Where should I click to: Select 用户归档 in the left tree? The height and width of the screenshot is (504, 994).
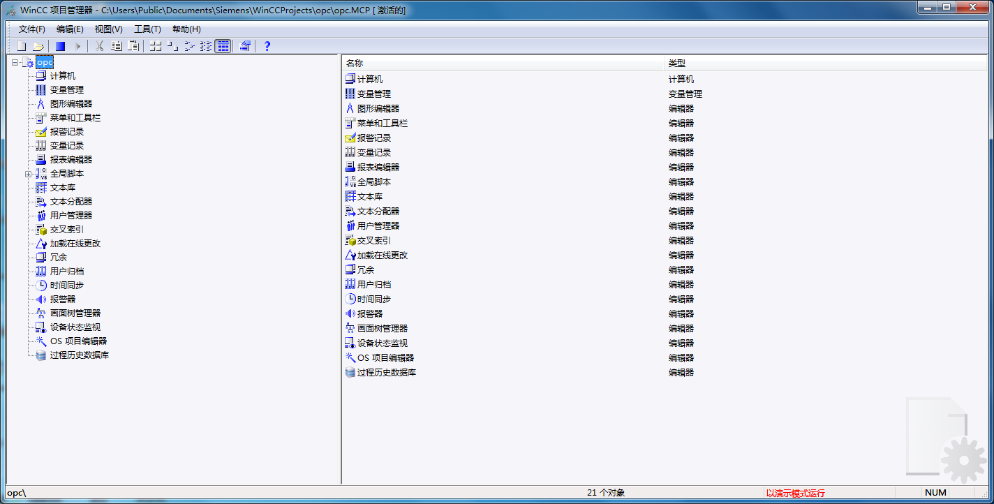67,272
